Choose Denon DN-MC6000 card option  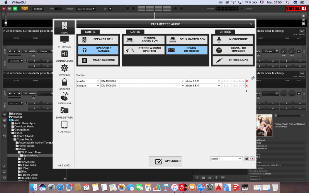(187, 50)
